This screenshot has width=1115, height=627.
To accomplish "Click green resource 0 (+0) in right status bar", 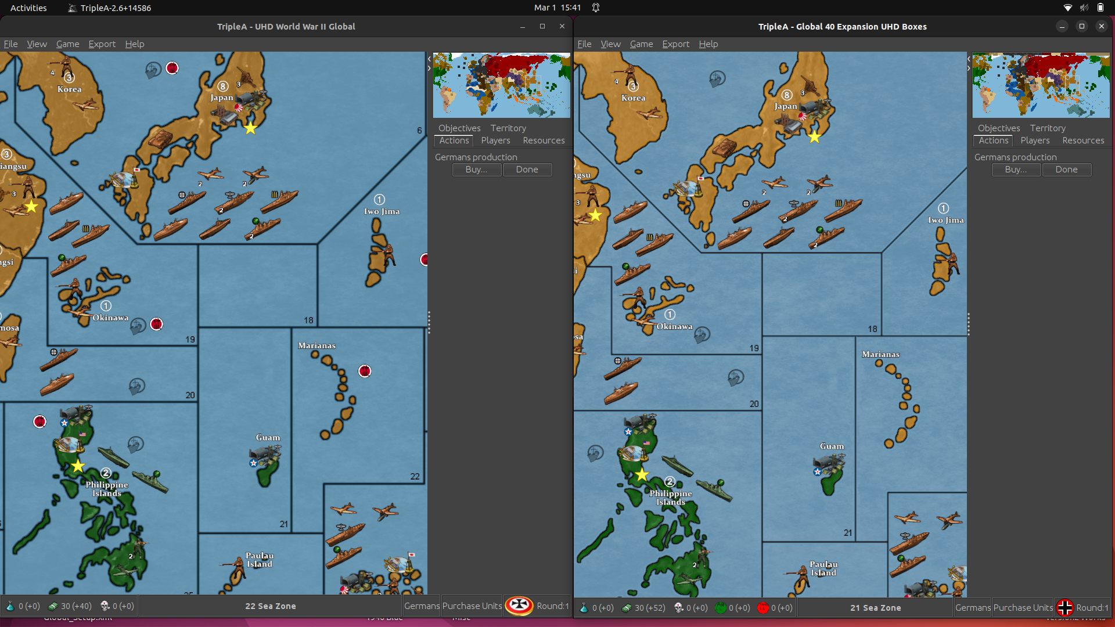I will (x=733, y=608).
